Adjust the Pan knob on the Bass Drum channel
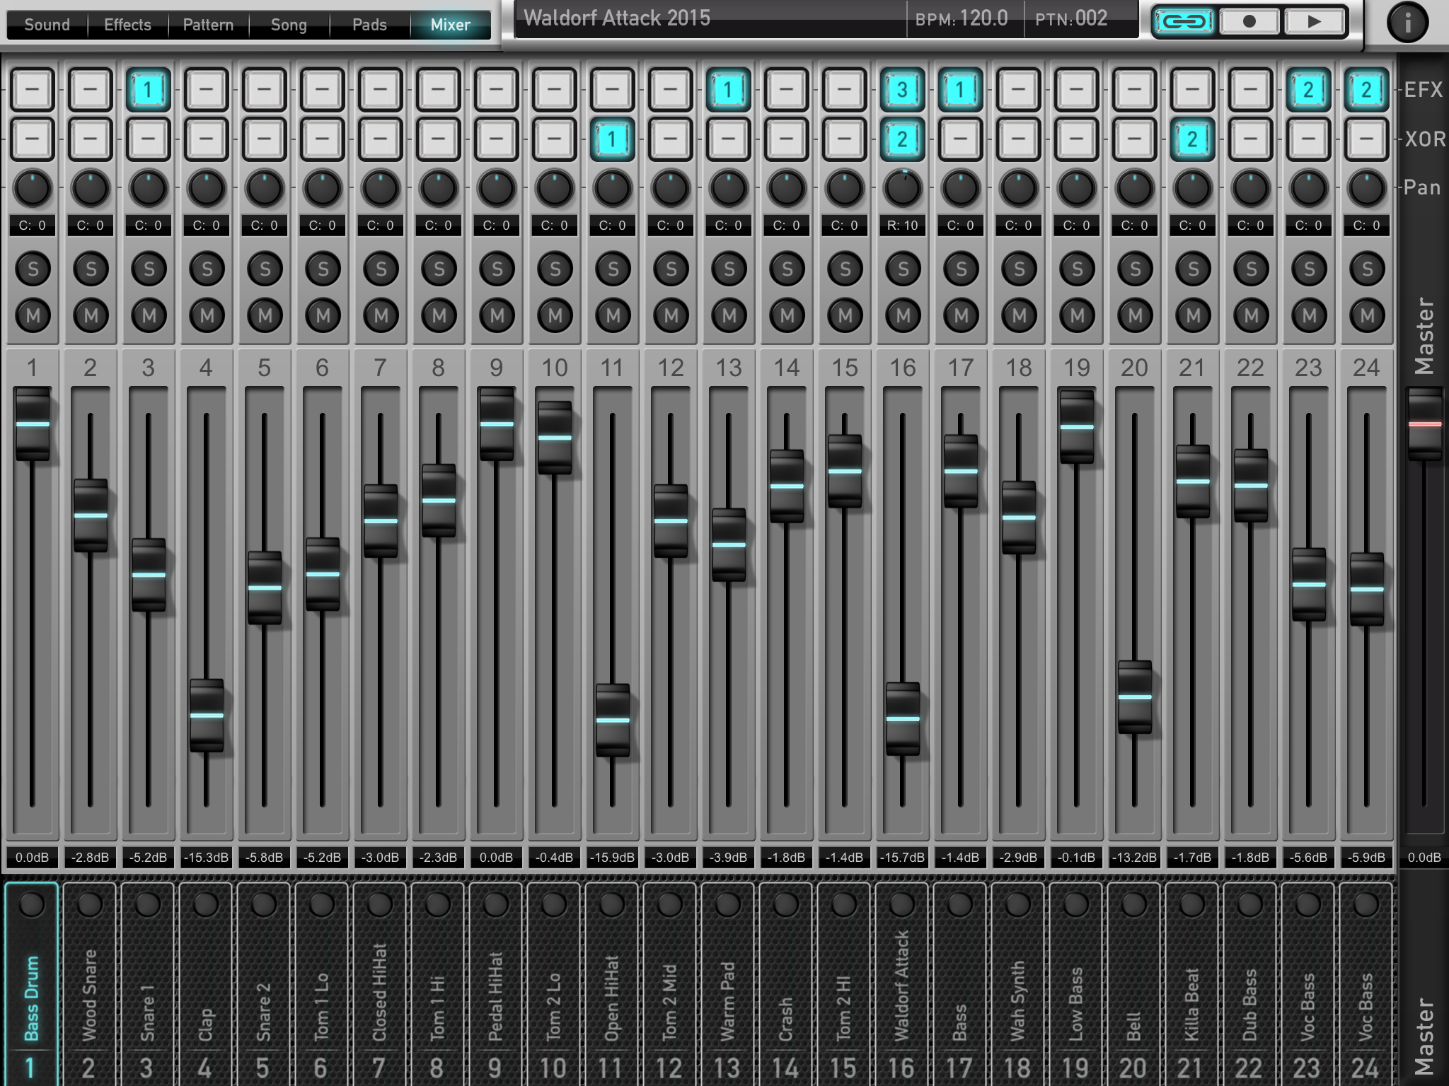1449x1086 pixels. point(33,187)
